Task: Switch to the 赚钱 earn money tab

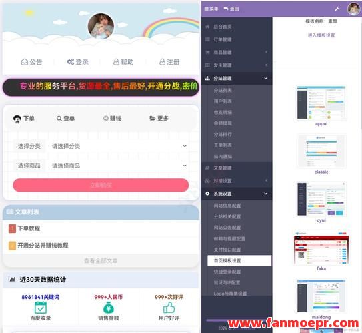Action: pos(112,119)
